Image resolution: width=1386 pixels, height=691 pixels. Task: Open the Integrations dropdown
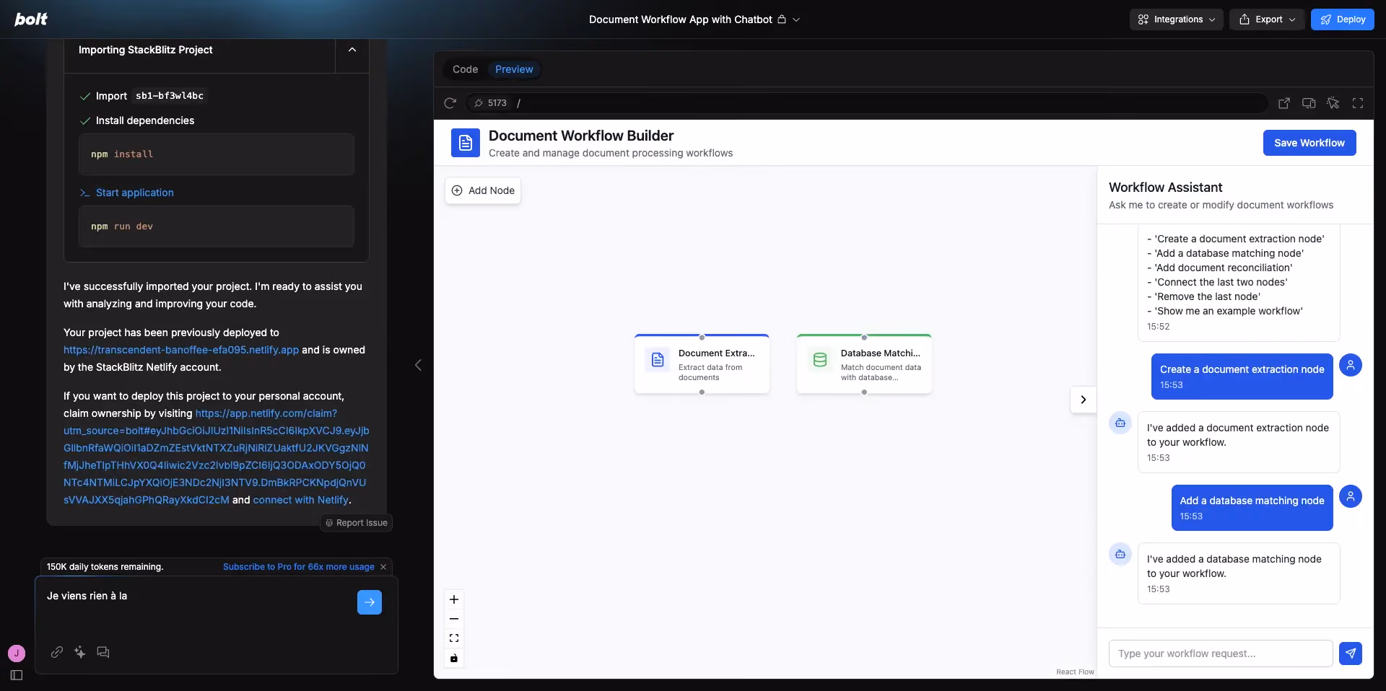coord(1177,19)
